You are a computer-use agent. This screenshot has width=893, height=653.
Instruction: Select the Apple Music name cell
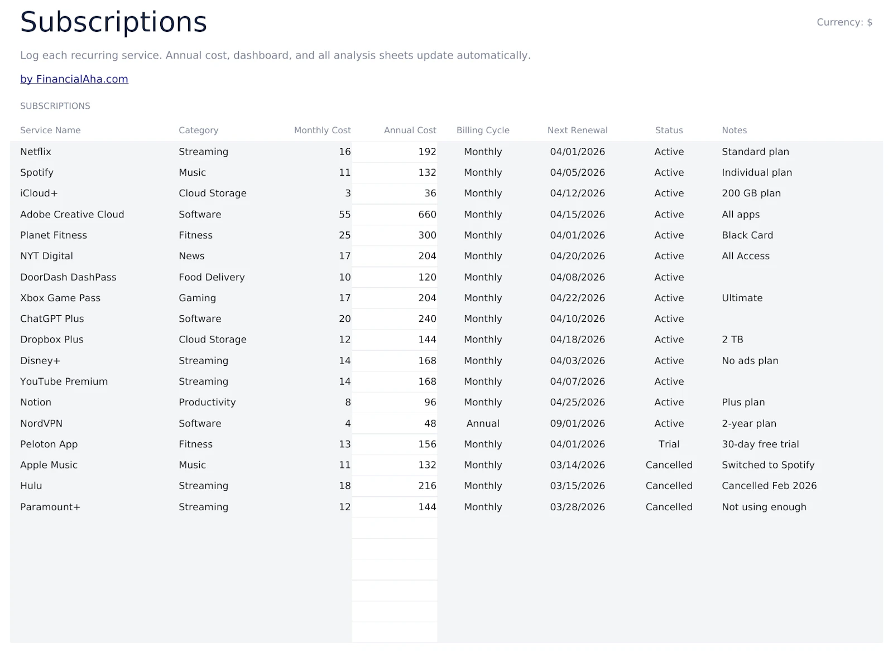(x=49, y=465)
